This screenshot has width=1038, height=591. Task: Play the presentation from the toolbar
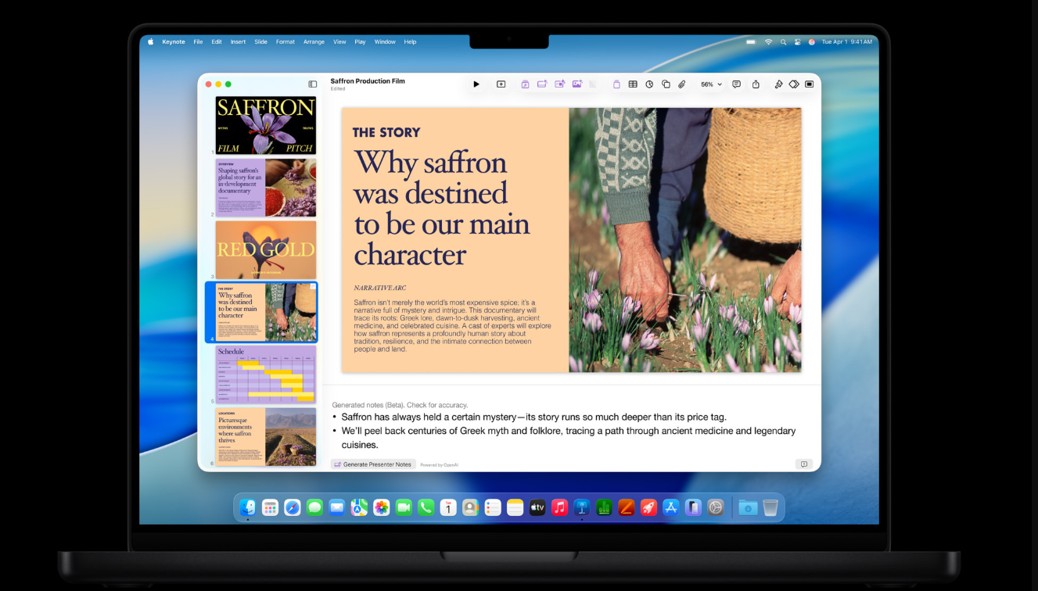coord(476,84)
